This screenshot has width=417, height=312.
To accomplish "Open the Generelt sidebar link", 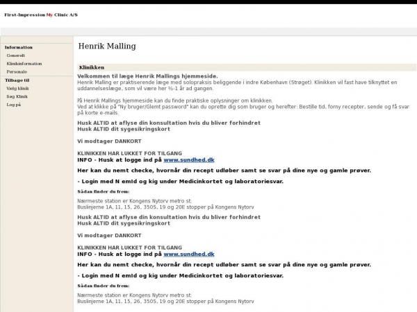I will point(15,55).
